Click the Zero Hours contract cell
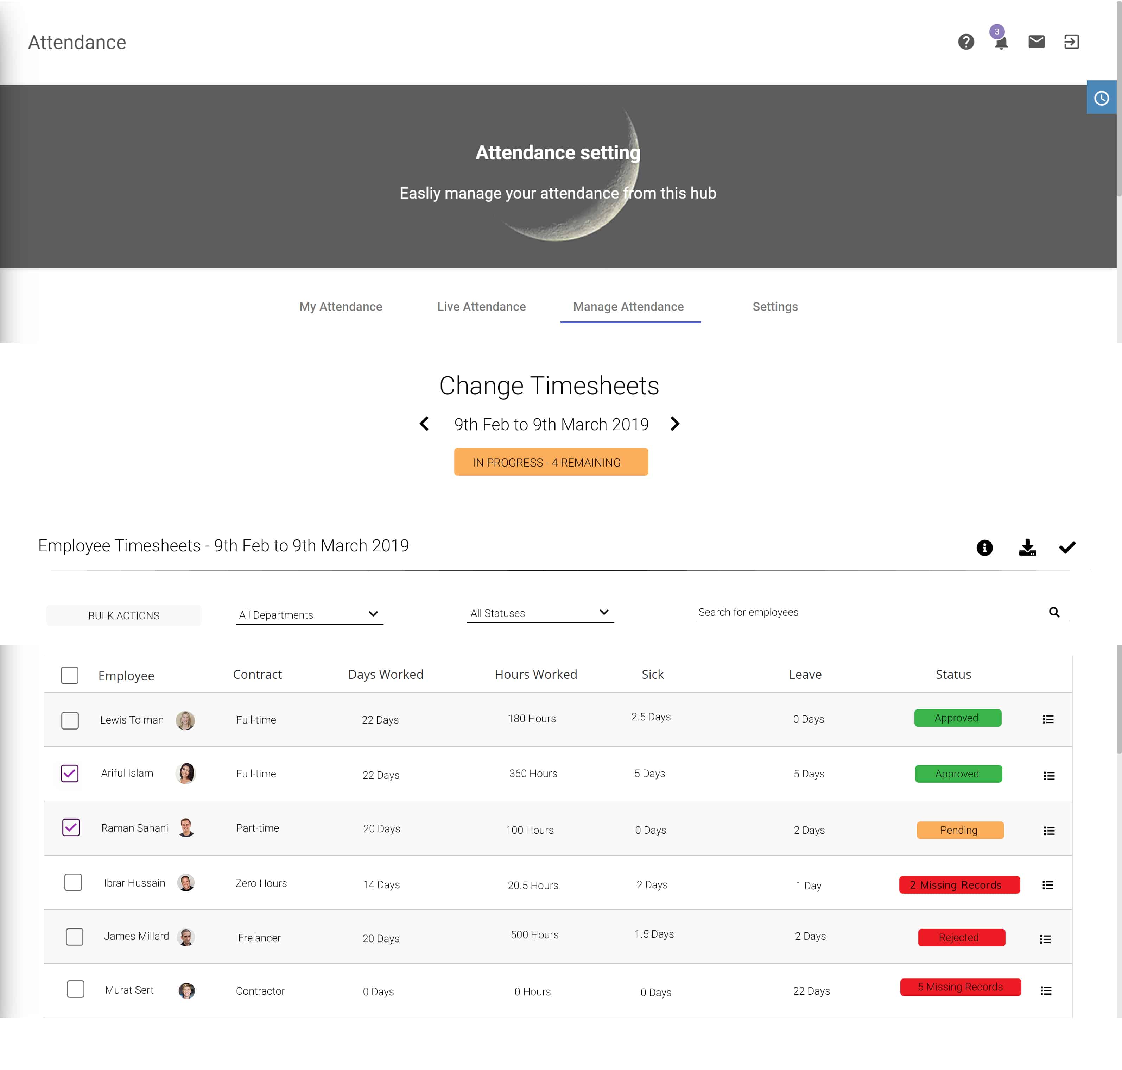Viewport: 1122px width, 1070px height. [261, 883]
